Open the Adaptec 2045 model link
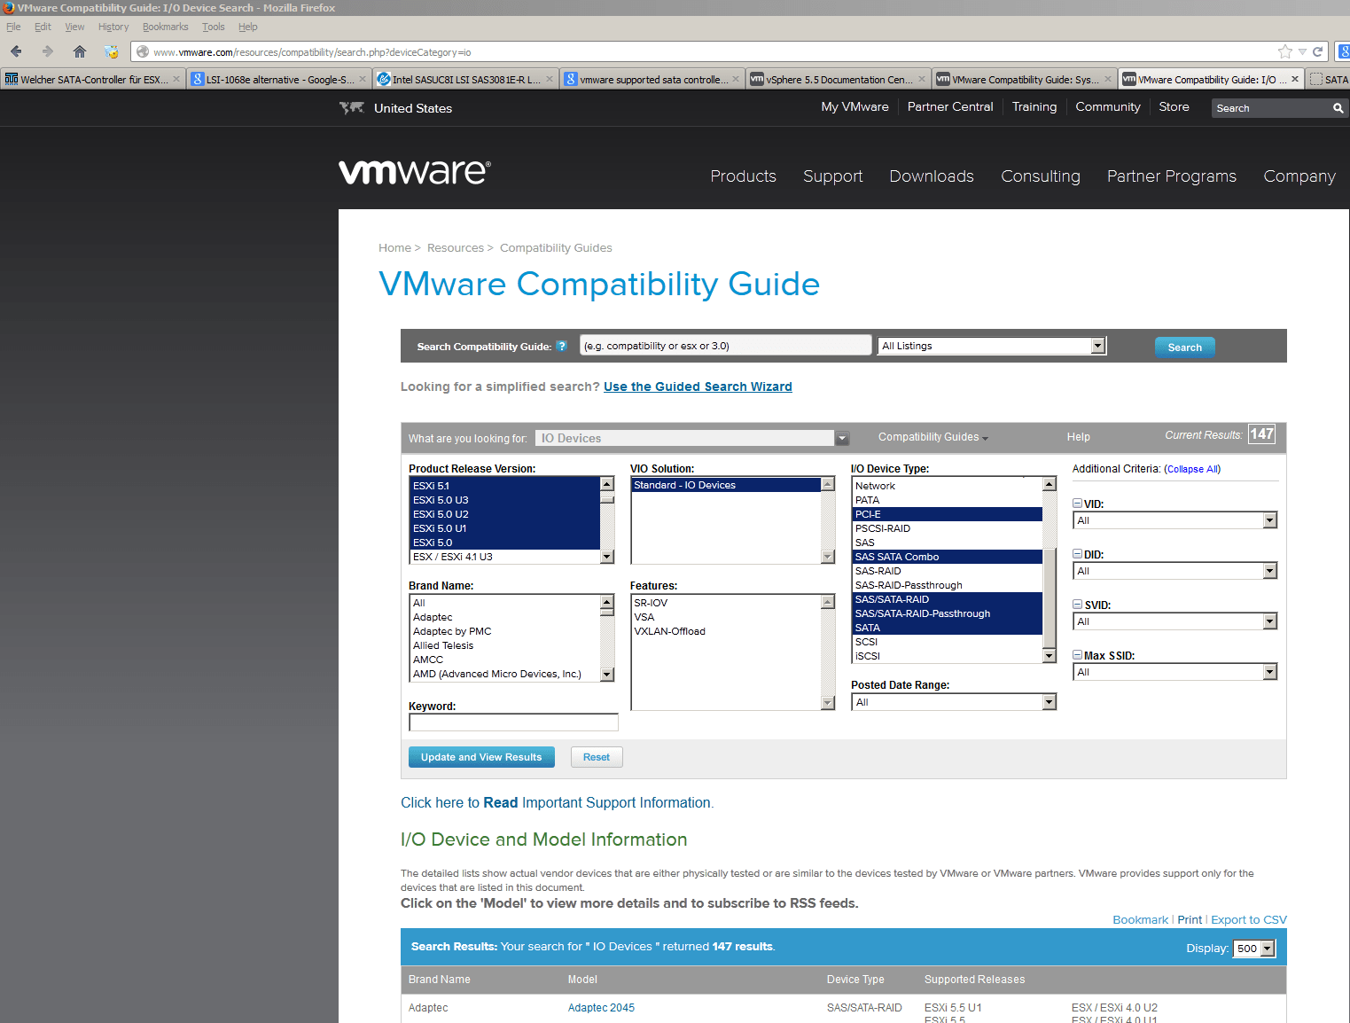The image size is (1350, 1023). click(601, 1008)
